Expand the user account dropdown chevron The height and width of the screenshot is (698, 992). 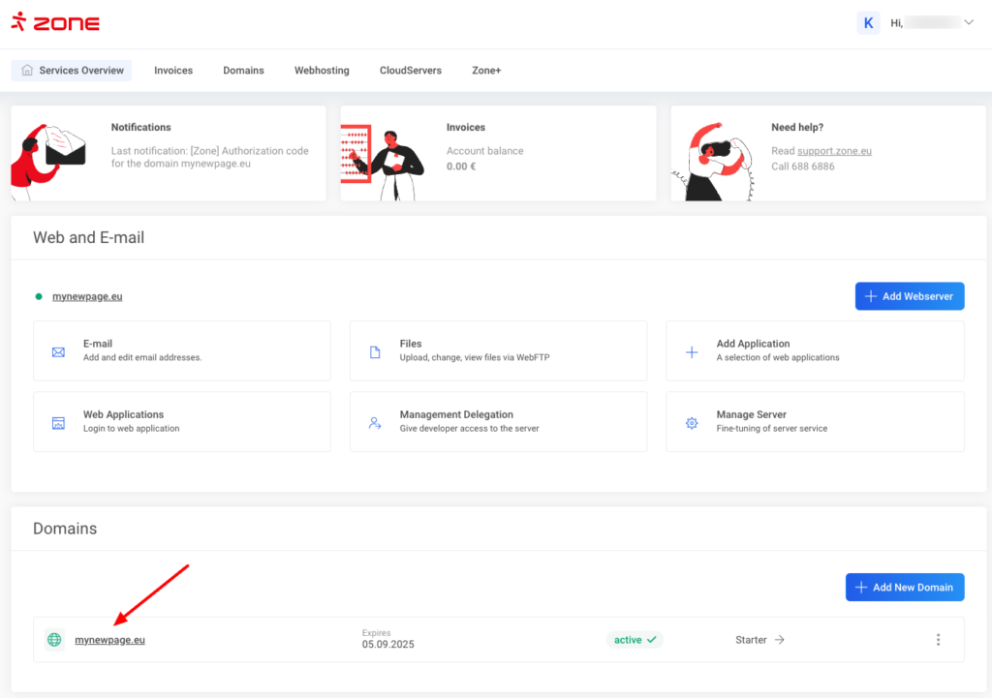(x=968, y=23)
